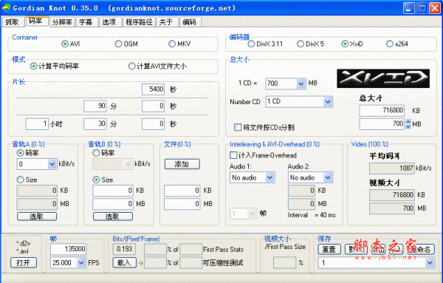Switch to the 抓取 tab

click(12, 22)
